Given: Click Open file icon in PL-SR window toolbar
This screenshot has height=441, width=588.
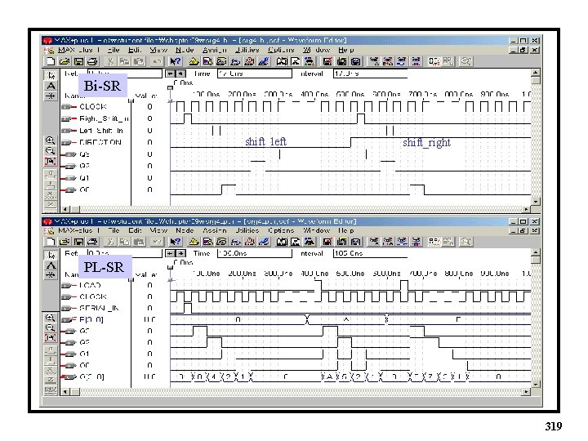Looking at the screenshot, I should pyautogui.click(x=65, y=242).
